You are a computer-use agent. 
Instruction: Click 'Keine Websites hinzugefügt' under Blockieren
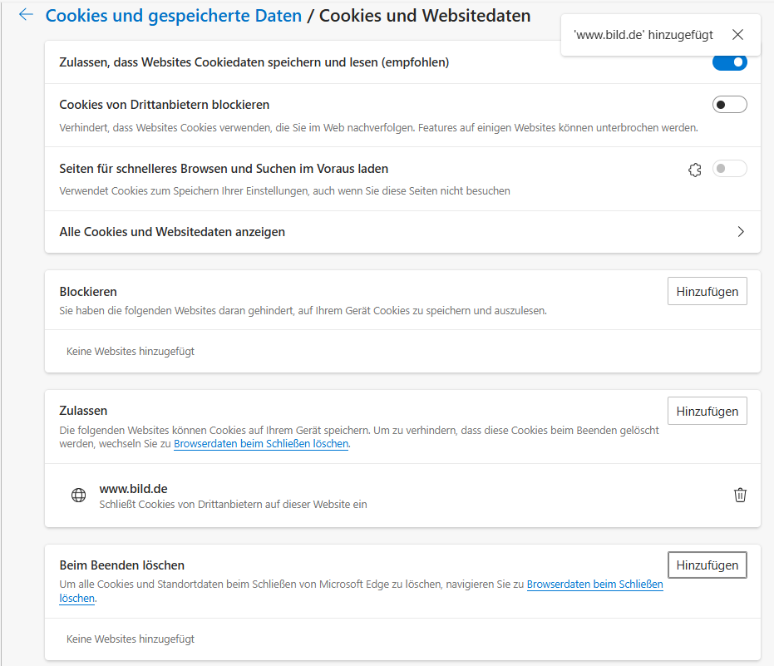131,351
